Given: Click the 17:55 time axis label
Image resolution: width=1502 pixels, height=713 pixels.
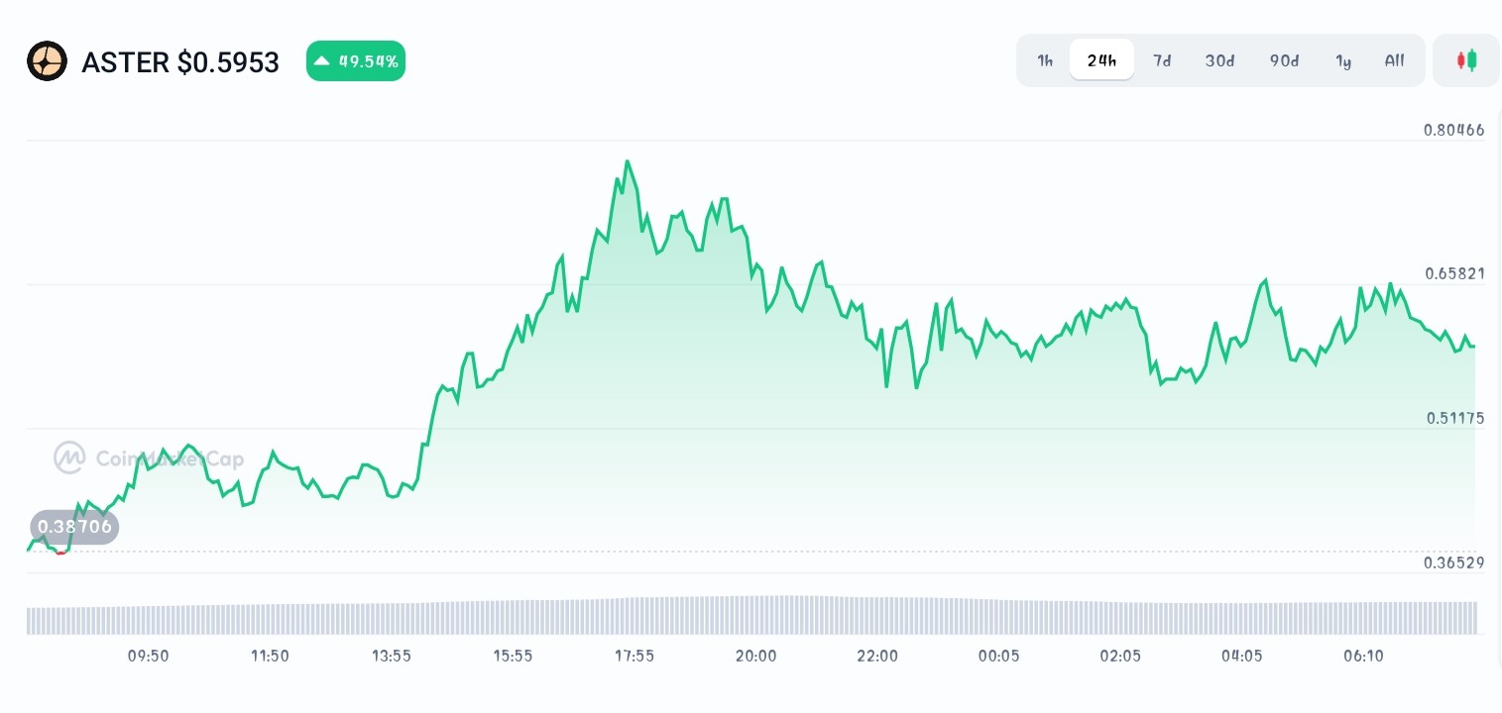Looking at the screenshot, I should pyautogui.click(x=635, y=656).
